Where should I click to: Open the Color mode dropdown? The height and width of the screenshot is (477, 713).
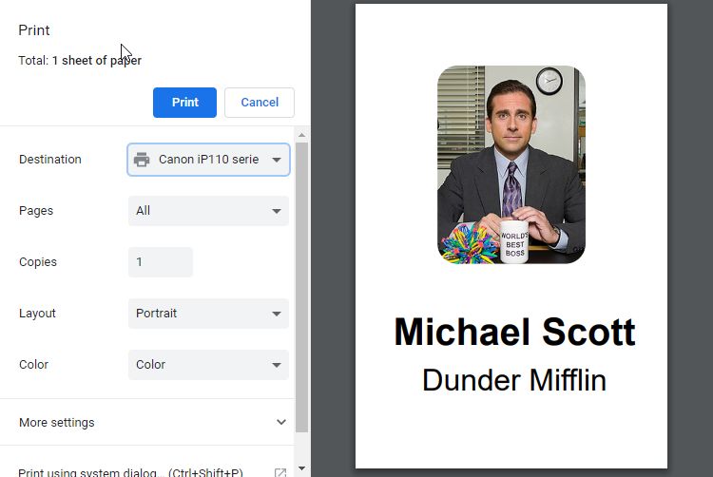tap(209, 365)
